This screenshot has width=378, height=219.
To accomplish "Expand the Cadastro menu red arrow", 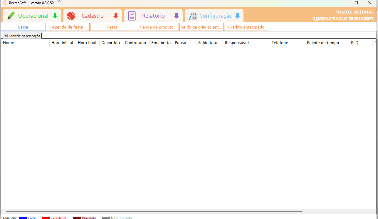I will point(116,16).
